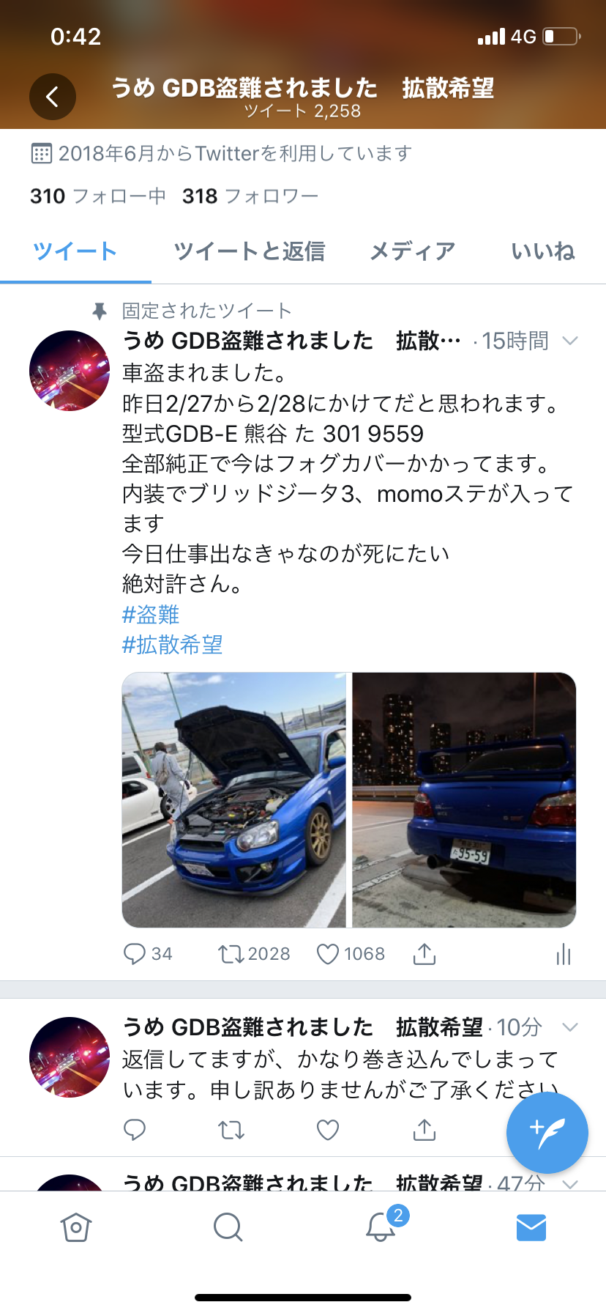606x1313 pixels.
Task: Open the #拡散希望 hashtag link
Action: pyautogui.click(x=172, y=645)
